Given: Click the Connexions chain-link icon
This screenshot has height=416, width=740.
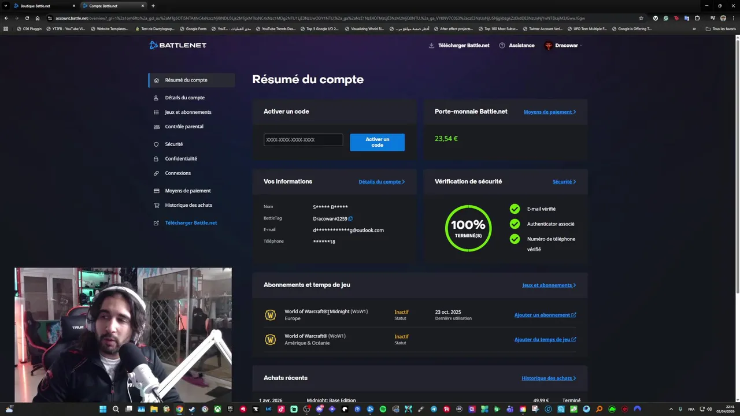Looking at the screenshot, I should [156, 173].
